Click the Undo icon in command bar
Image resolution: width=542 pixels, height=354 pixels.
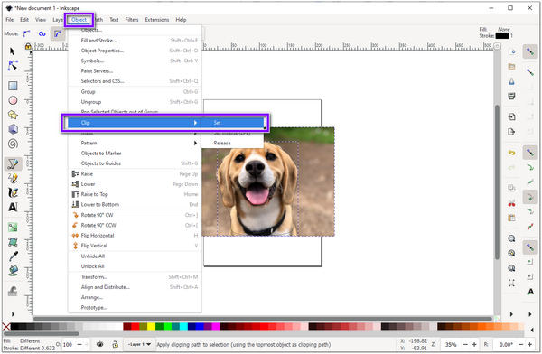pyautogui.click(x=511, y=153)
